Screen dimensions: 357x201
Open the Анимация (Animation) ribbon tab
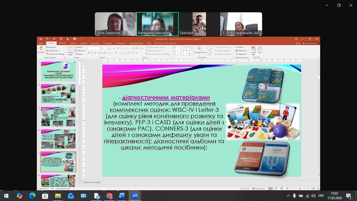(107, 43)
